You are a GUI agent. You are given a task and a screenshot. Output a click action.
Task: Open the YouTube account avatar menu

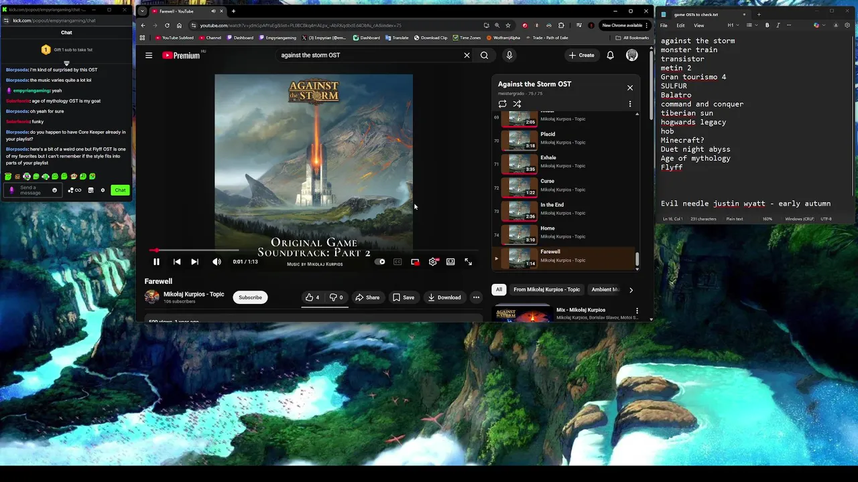(631, 55)
